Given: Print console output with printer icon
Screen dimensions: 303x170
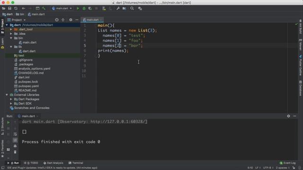Looking at the screenshot, I should (15, 146).
